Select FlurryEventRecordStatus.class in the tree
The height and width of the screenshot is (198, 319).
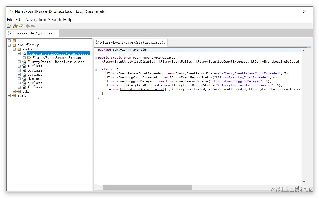coord(58,54)
